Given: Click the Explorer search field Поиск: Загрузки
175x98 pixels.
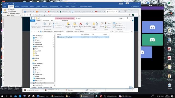Looking at the screenshot, I should click(x=123, y=32).
